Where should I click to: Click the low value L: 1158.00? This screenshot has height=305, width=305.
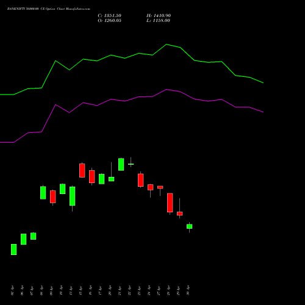[x=158, y=21]
